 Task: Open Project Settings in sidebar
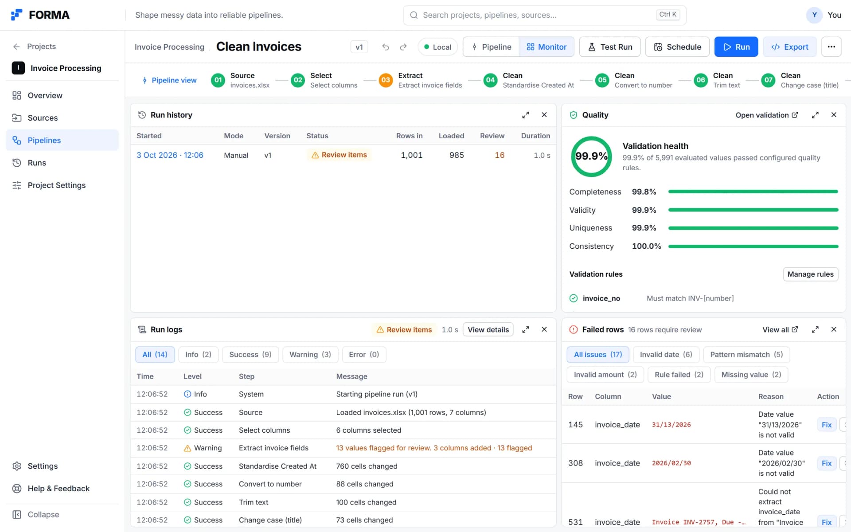pyautogui.click(x=62, y=185)
